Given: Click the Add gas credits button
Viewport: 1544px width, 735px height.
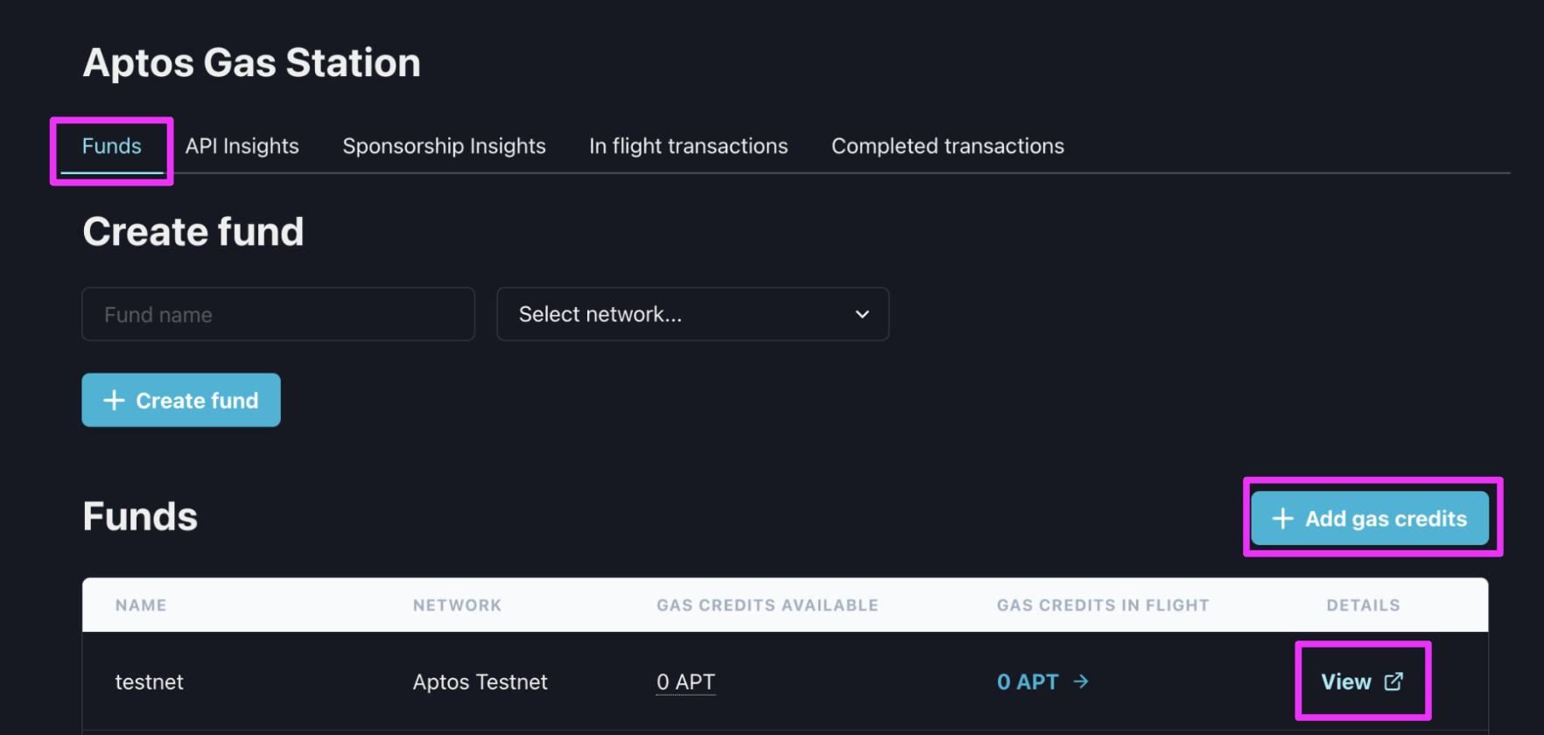Looking at the screenshot, I should 1370,519.
